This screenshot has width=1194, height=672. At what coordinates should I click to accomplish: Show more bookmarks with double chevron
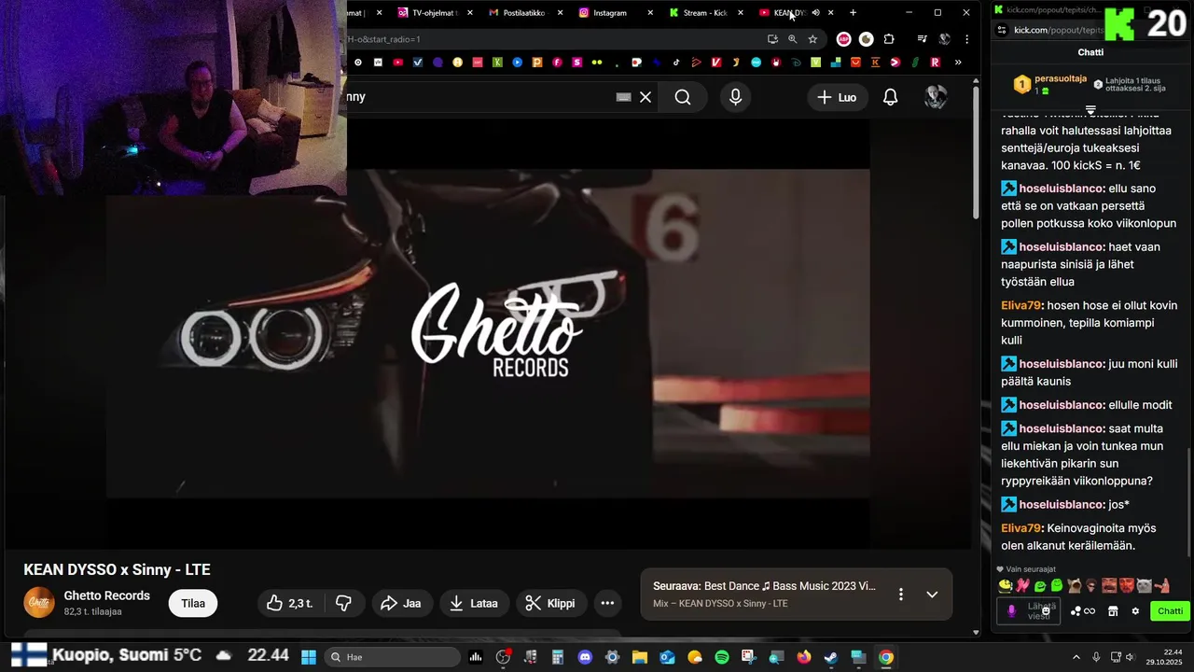click(x=958, y=63)
